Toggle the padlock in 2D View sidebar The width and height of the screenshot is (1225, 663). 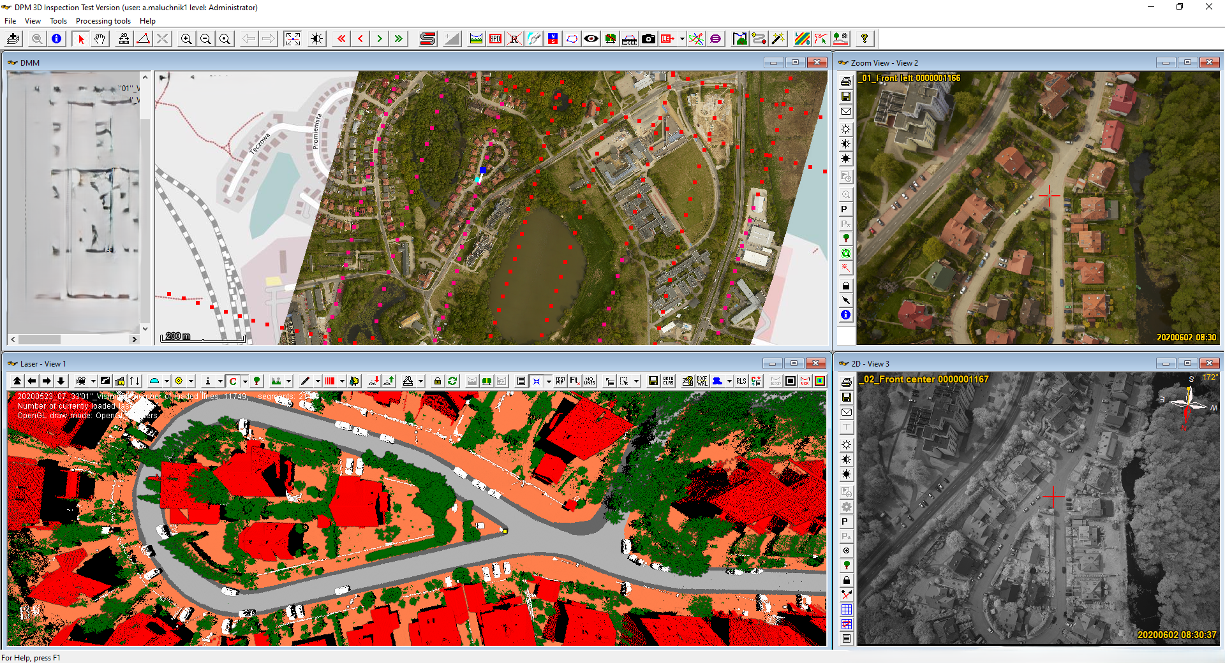pos(847,580)
